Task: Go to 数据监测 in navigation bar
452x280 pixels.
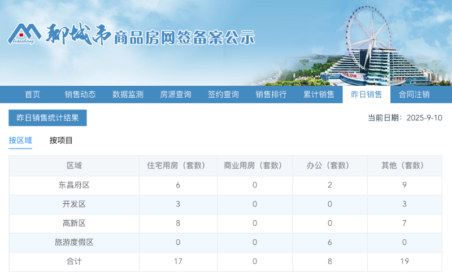Action: pos(128,94)
